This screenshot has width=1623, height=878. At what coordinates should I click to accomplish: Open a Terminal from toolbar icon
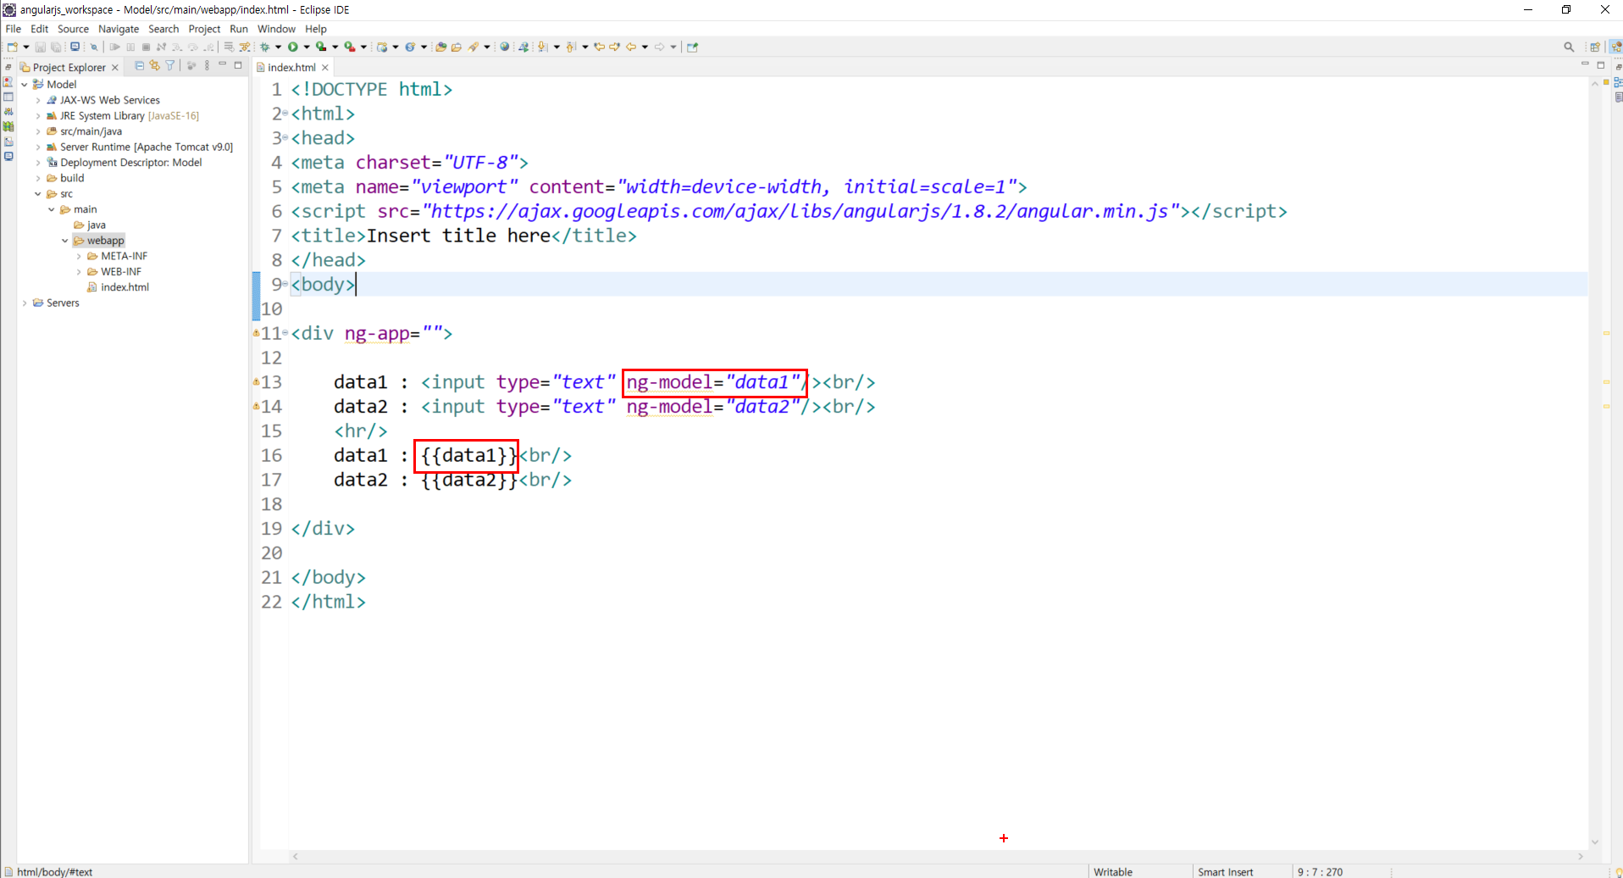tap(75, 47)
